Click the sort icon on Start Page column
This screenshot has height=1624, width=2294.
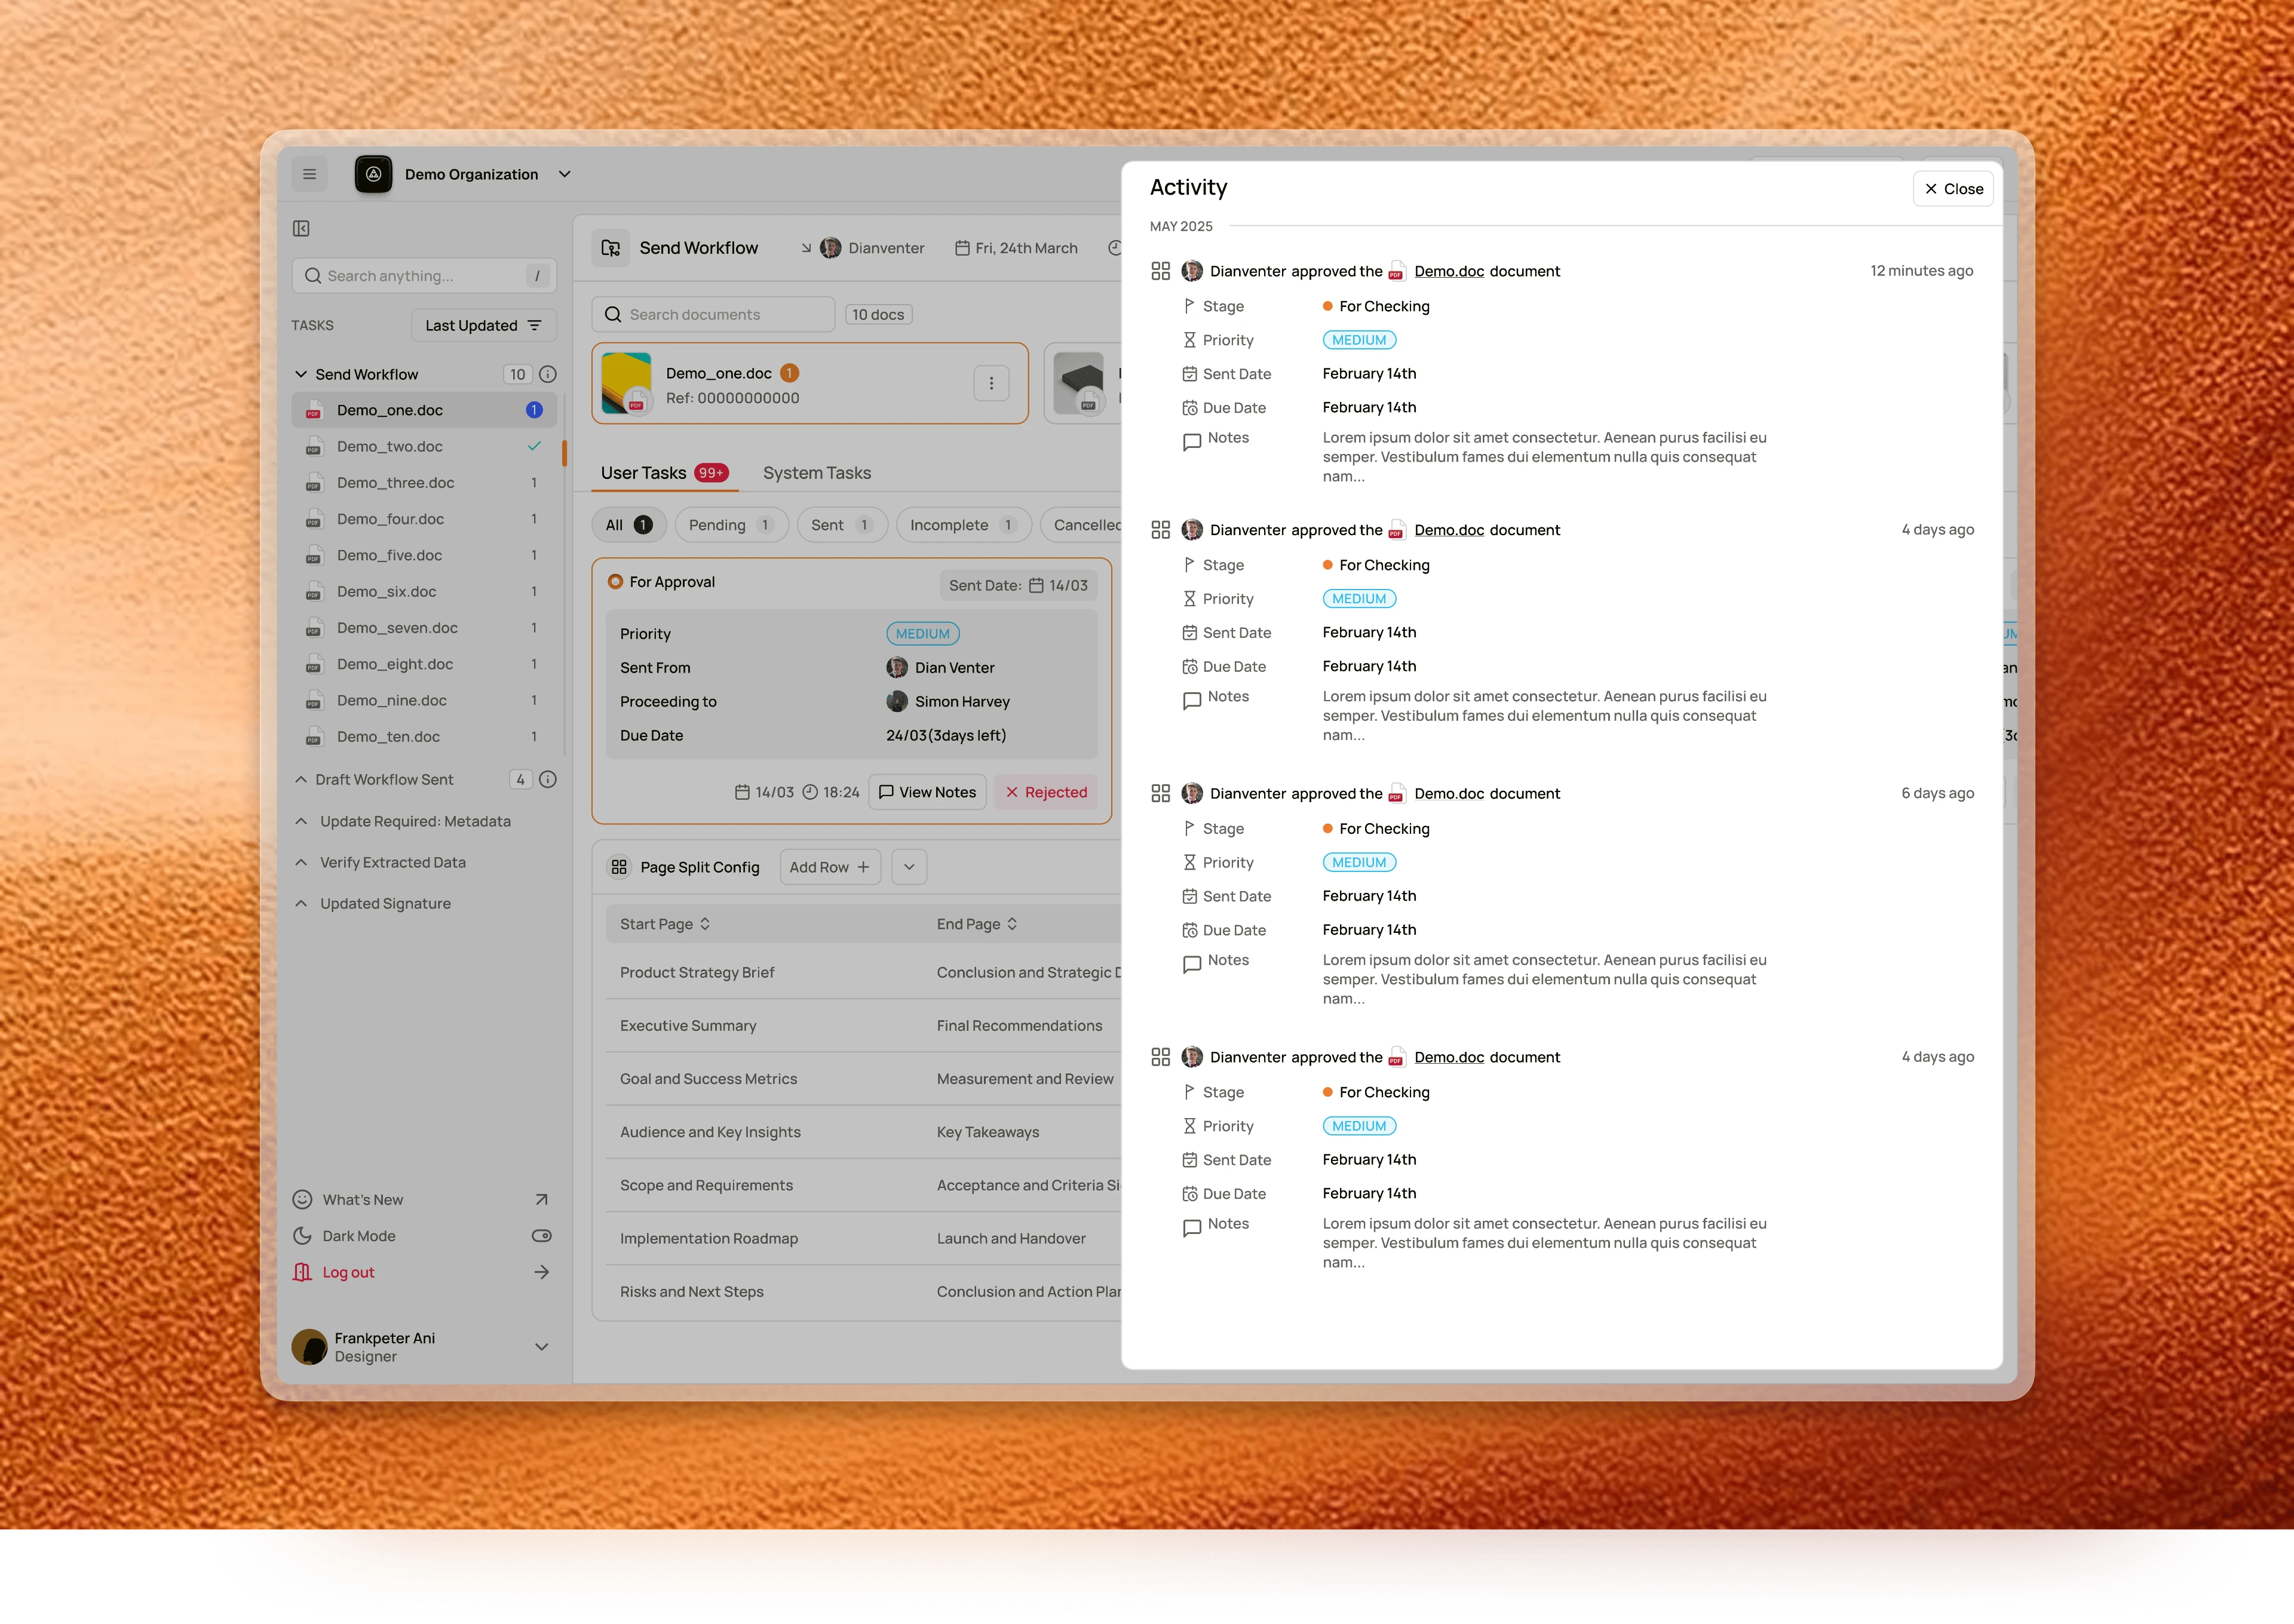(705, 924)
